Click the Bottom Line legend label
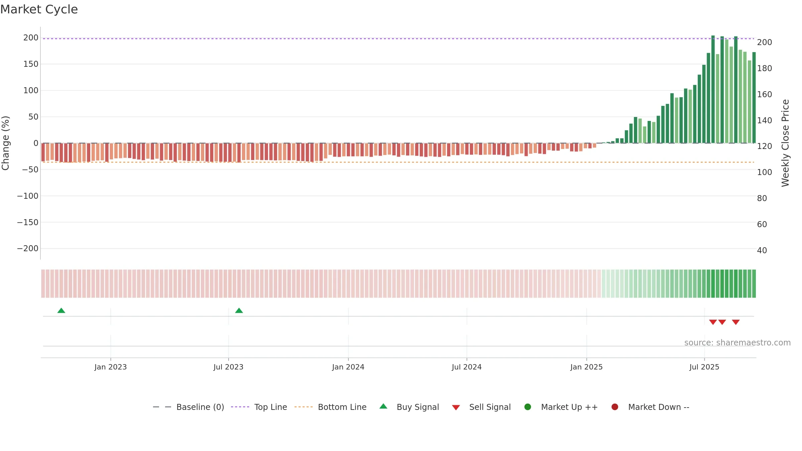Screen dimensions: 802x451 pyautogui.click(x=342, y=407)
